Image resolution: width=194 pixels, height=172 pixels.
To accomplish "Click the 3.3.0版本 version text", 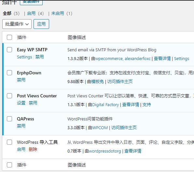I will point(76,128).
